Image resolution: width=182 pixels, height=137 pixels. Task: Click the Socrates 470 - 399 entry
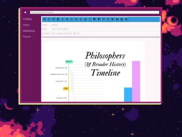[x=61, y=98]
